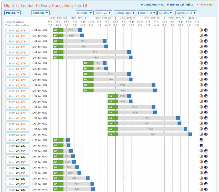Click the blue overnight moon icon in the first result row
This screenshot has width=219, height=192.
(x=206, y=30)
